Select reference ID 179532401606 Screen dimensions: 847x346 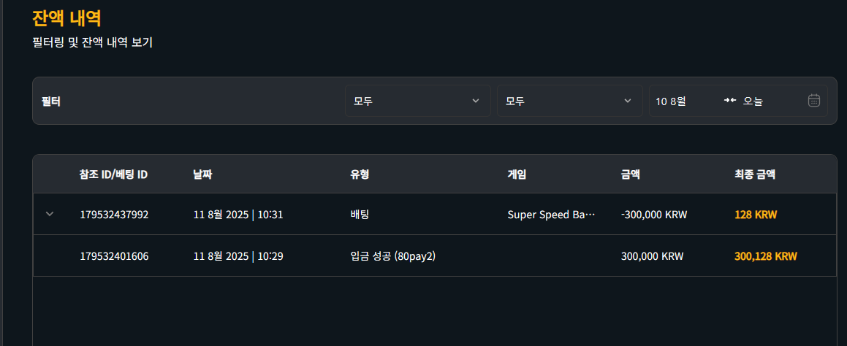(114, 256)
